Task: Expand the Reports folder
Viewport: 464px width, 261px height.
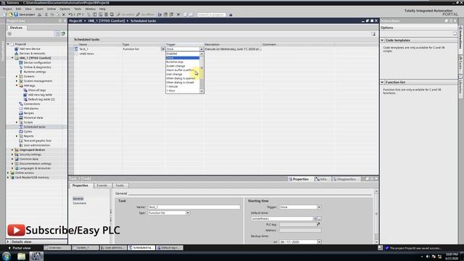Action: tap(17, 136)
